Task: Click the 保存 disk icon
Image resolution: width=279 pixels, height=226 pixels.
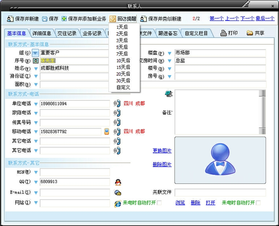Action: pos(44,19)
